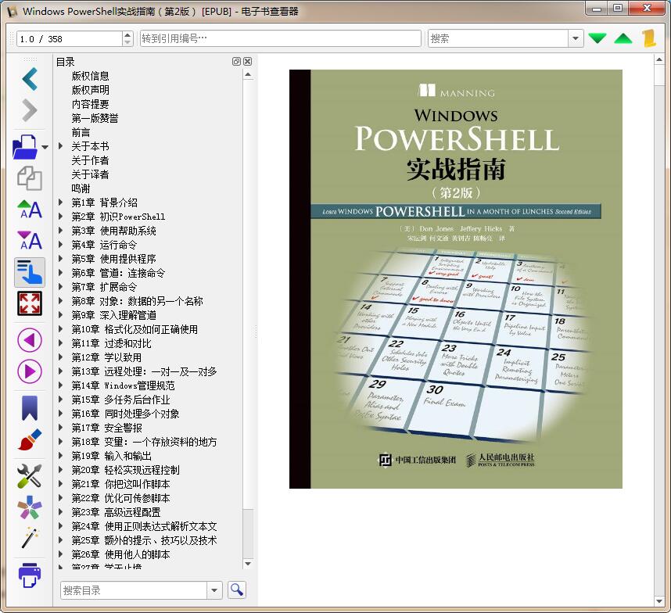
Task: Click the search contents input field
Action: tap(134, 590)
